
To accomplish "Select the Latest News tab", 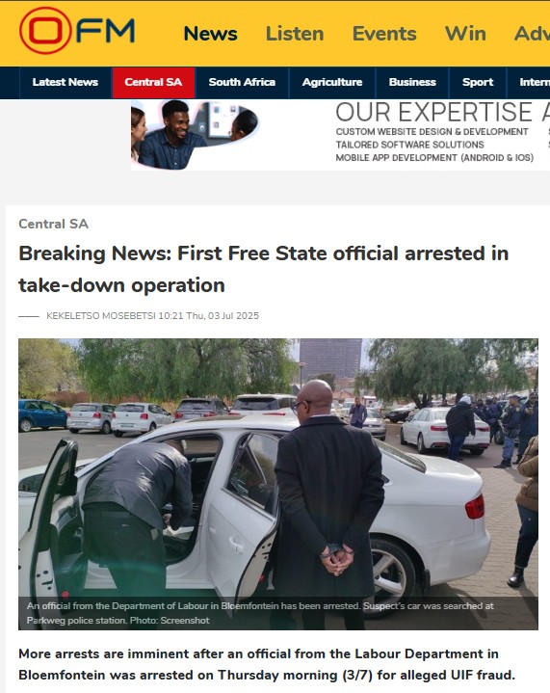I will 65,82.
